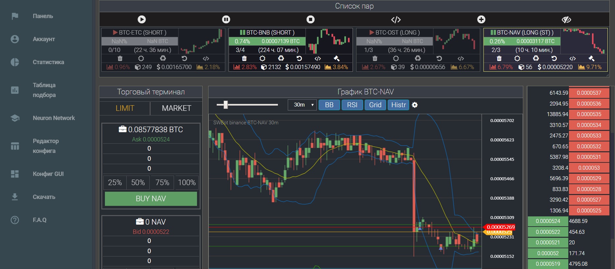The width and height of the screenshot is (615, 269).
Task: Reset BTC-NAV pair with the undo arrow icon
Action: point(554,59)
